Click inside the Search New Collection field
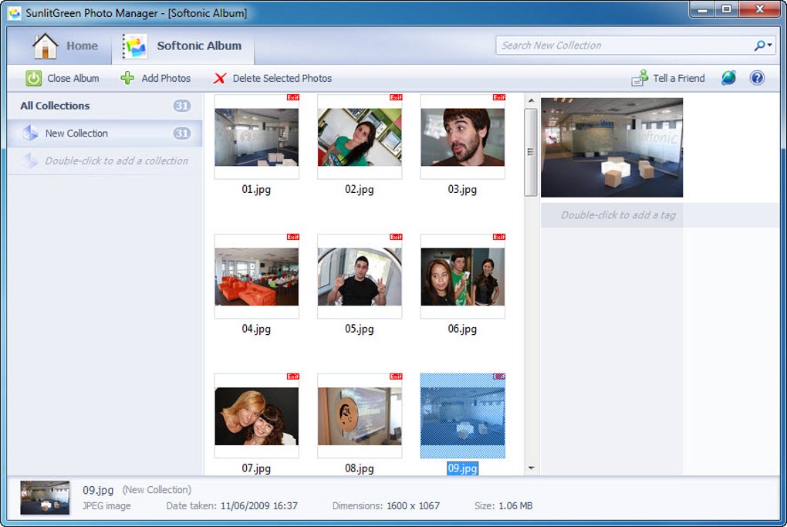Viewport: 787px width, 527px height. pos(617,46)
